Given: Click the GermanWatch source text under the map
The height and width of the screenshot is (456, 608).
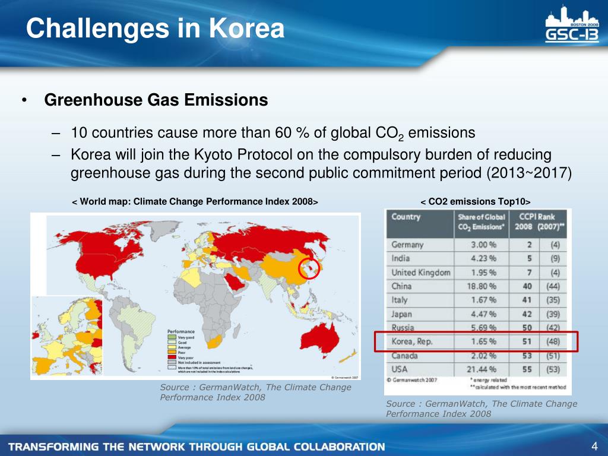Looking at the screenshot, I should click(x=255, y=392).
